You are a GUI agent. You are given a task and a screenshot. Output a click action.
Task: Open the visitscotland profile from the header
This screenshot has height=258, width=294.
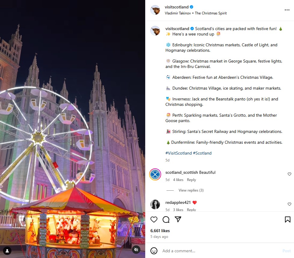[177, 7]
